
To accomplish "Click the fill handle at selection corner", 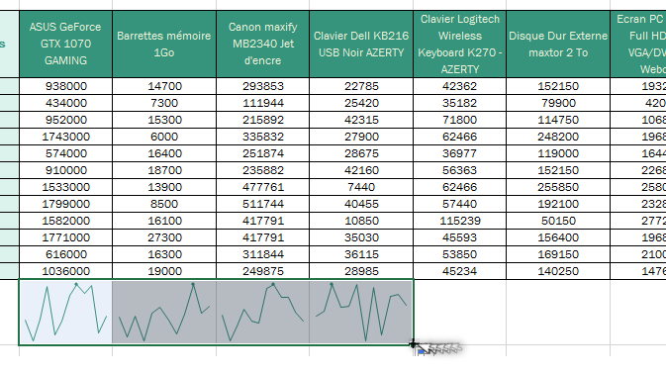I will 413,344.
